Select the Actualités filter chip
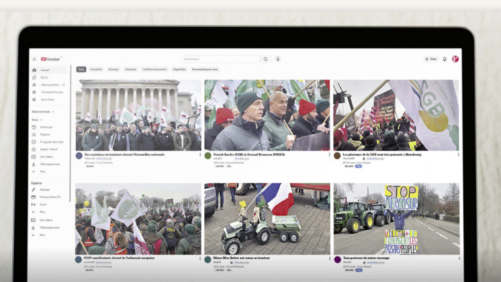501x282 pixels. (96, 69)
